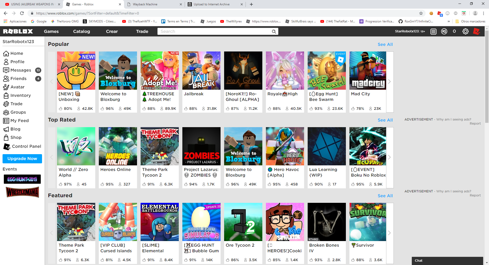
Task: Click Report under the first advertisement
Action: 475,124
